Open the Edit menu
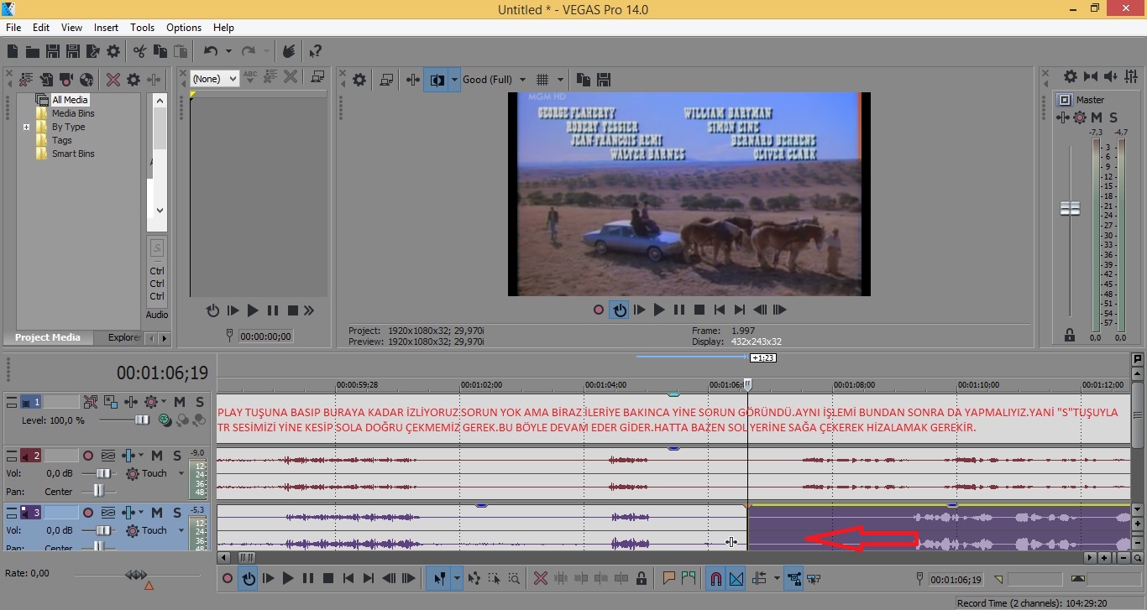Viewport: 1147px width, 610px height. pyautogui.click(x=41, y=28)
